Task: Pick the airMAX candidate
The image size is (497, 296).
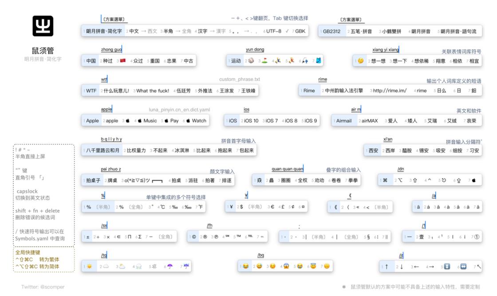Action: 370,121
